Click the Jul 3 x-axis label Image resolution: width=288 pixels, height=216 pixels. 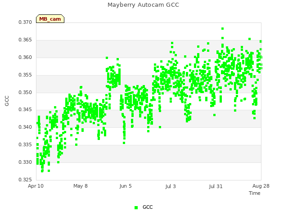[171, 186]
